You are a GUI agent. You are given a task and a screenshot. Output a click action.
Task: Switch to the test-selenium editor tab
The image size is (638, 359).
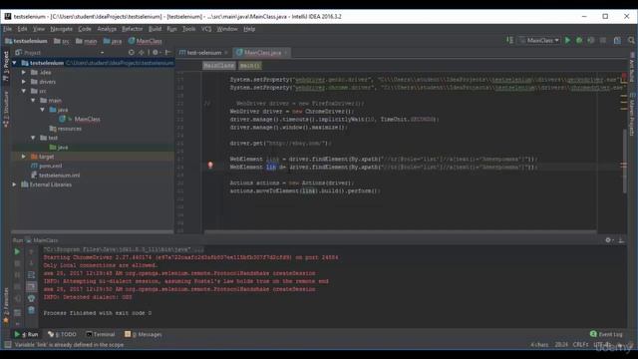[203, 53]
